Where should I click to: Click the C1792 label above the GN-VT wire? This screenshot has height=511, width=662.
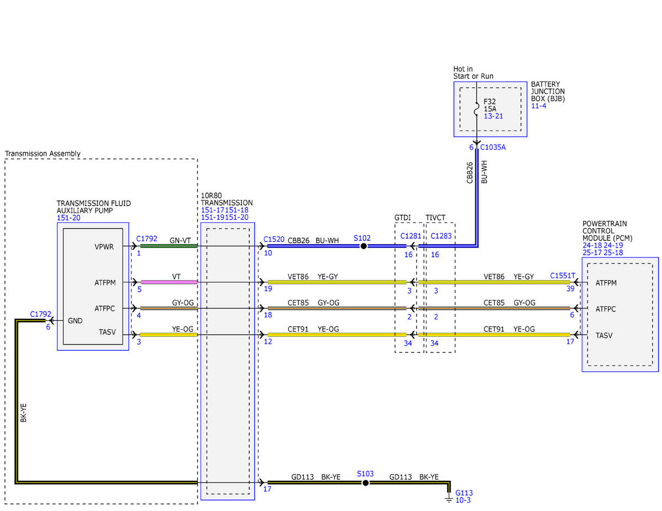147,239
